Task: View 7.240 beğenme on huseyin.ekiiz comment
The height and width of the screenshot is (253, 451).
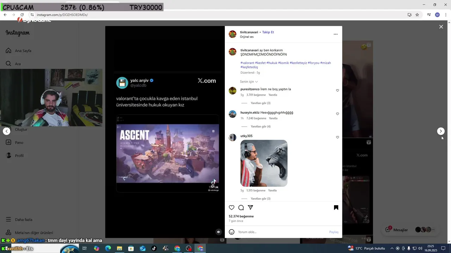Action: coord(257,118)
